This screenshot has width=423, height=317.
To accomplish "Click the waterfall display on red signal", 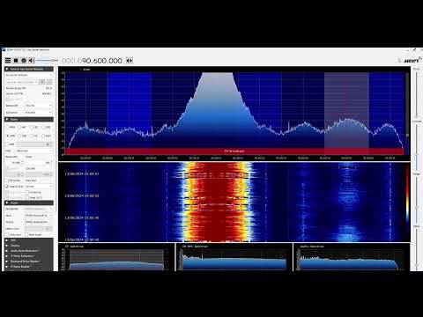I will (217, 203).
